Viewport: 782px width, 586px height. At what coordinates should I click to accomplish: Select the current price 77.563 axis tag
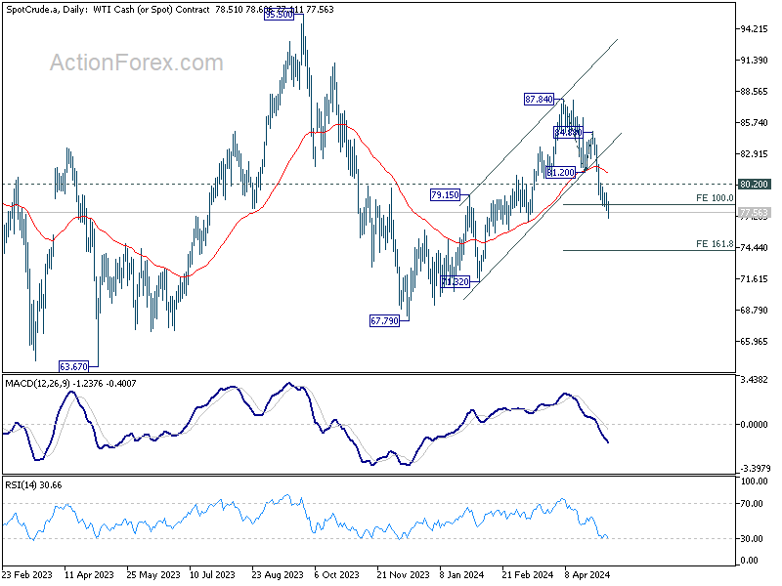(754, 213)
